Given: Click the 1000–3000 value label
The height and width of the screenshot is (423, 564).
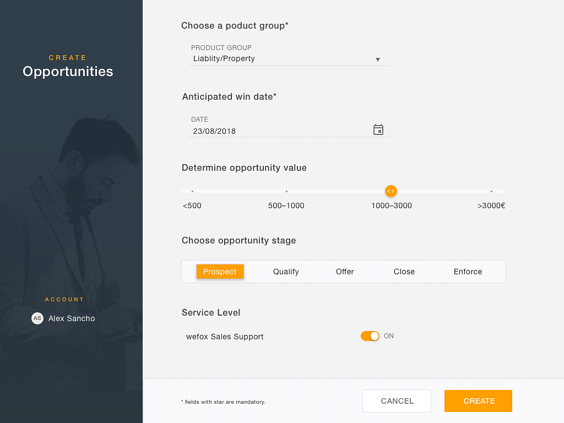Looking at the screenshot, I should click(392, 206).
